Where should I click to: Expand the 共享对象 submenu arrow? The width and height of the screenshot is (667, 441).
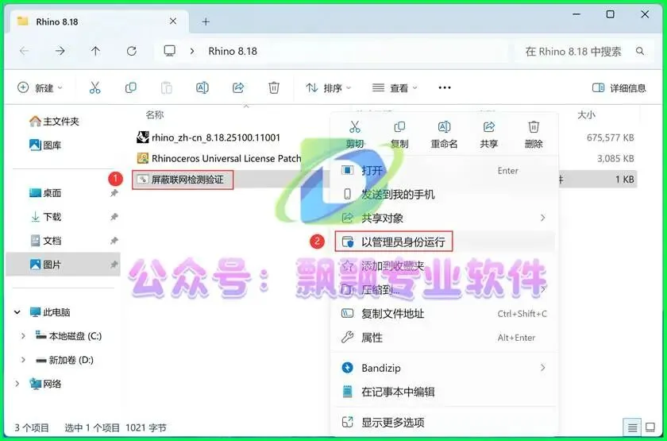click(542, 218)
